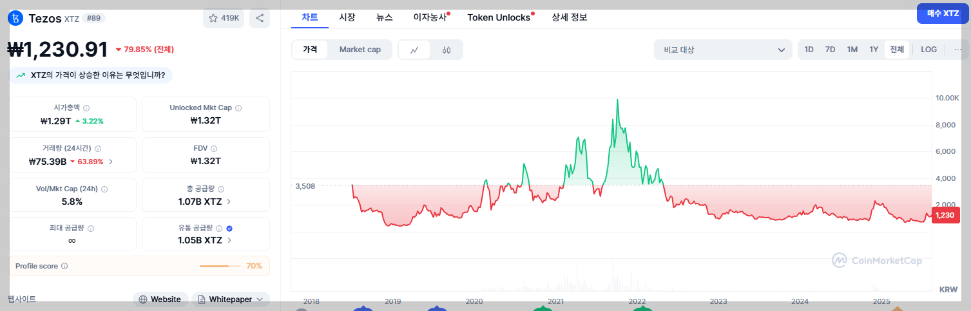Open the share icon button
The height and width of the screenshot is (311, 971).
[260, 18]
